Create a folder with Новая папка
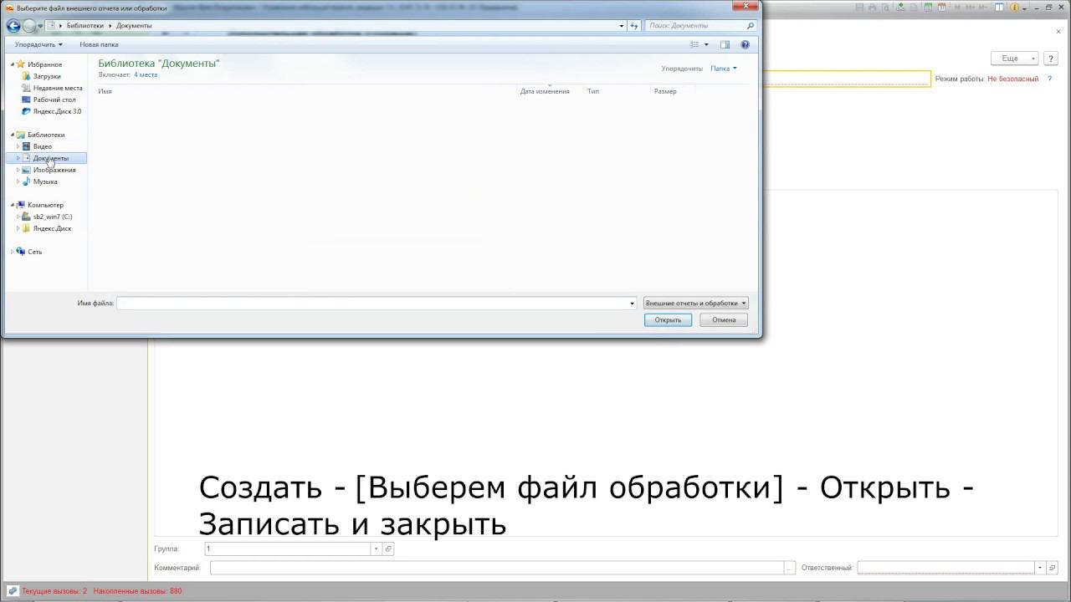Image resolution: width=1071 pixels, height=602 pixels. pos(99,44)
